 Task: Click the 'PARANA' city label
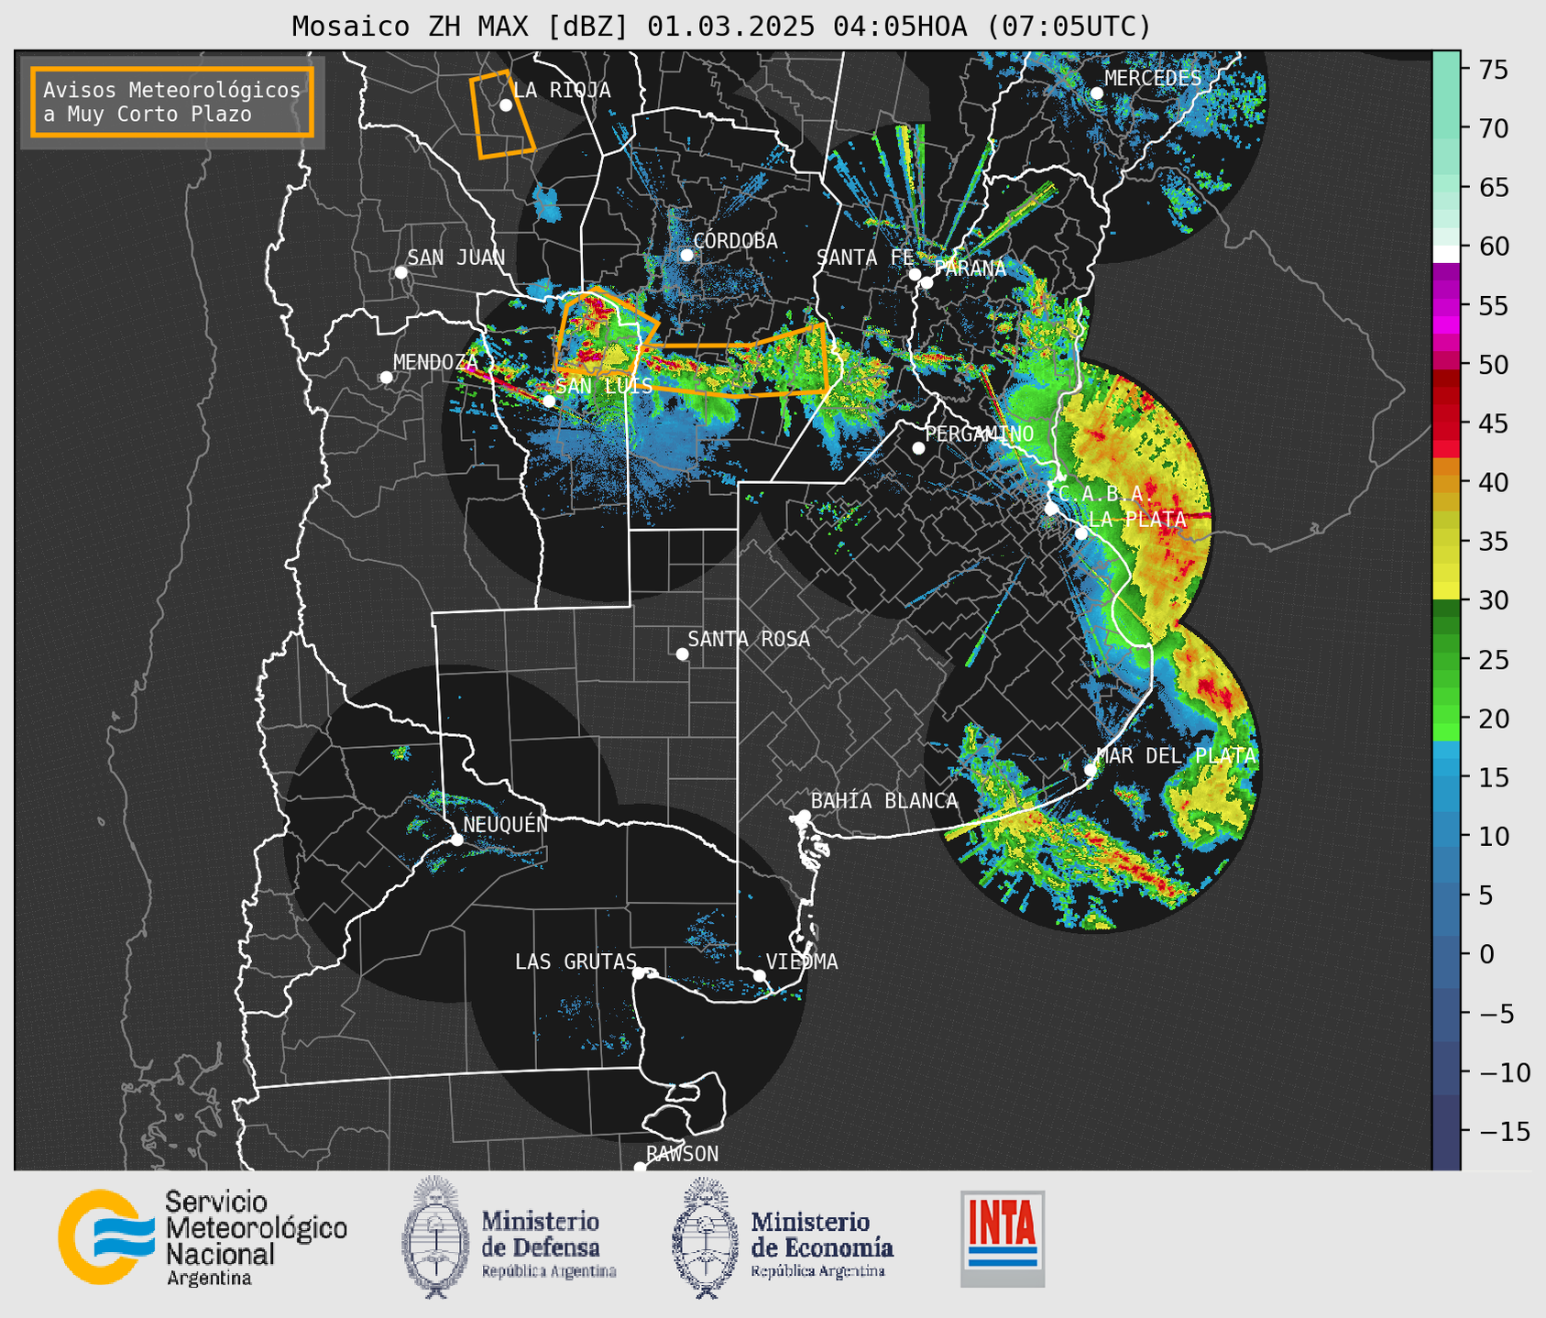970,269
